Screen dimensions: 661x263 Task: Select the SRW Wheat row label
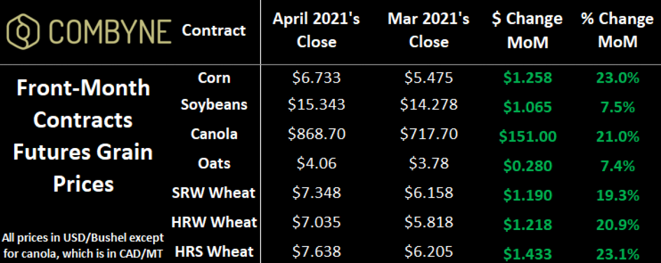pyautogui.click(x=214, y=193)
